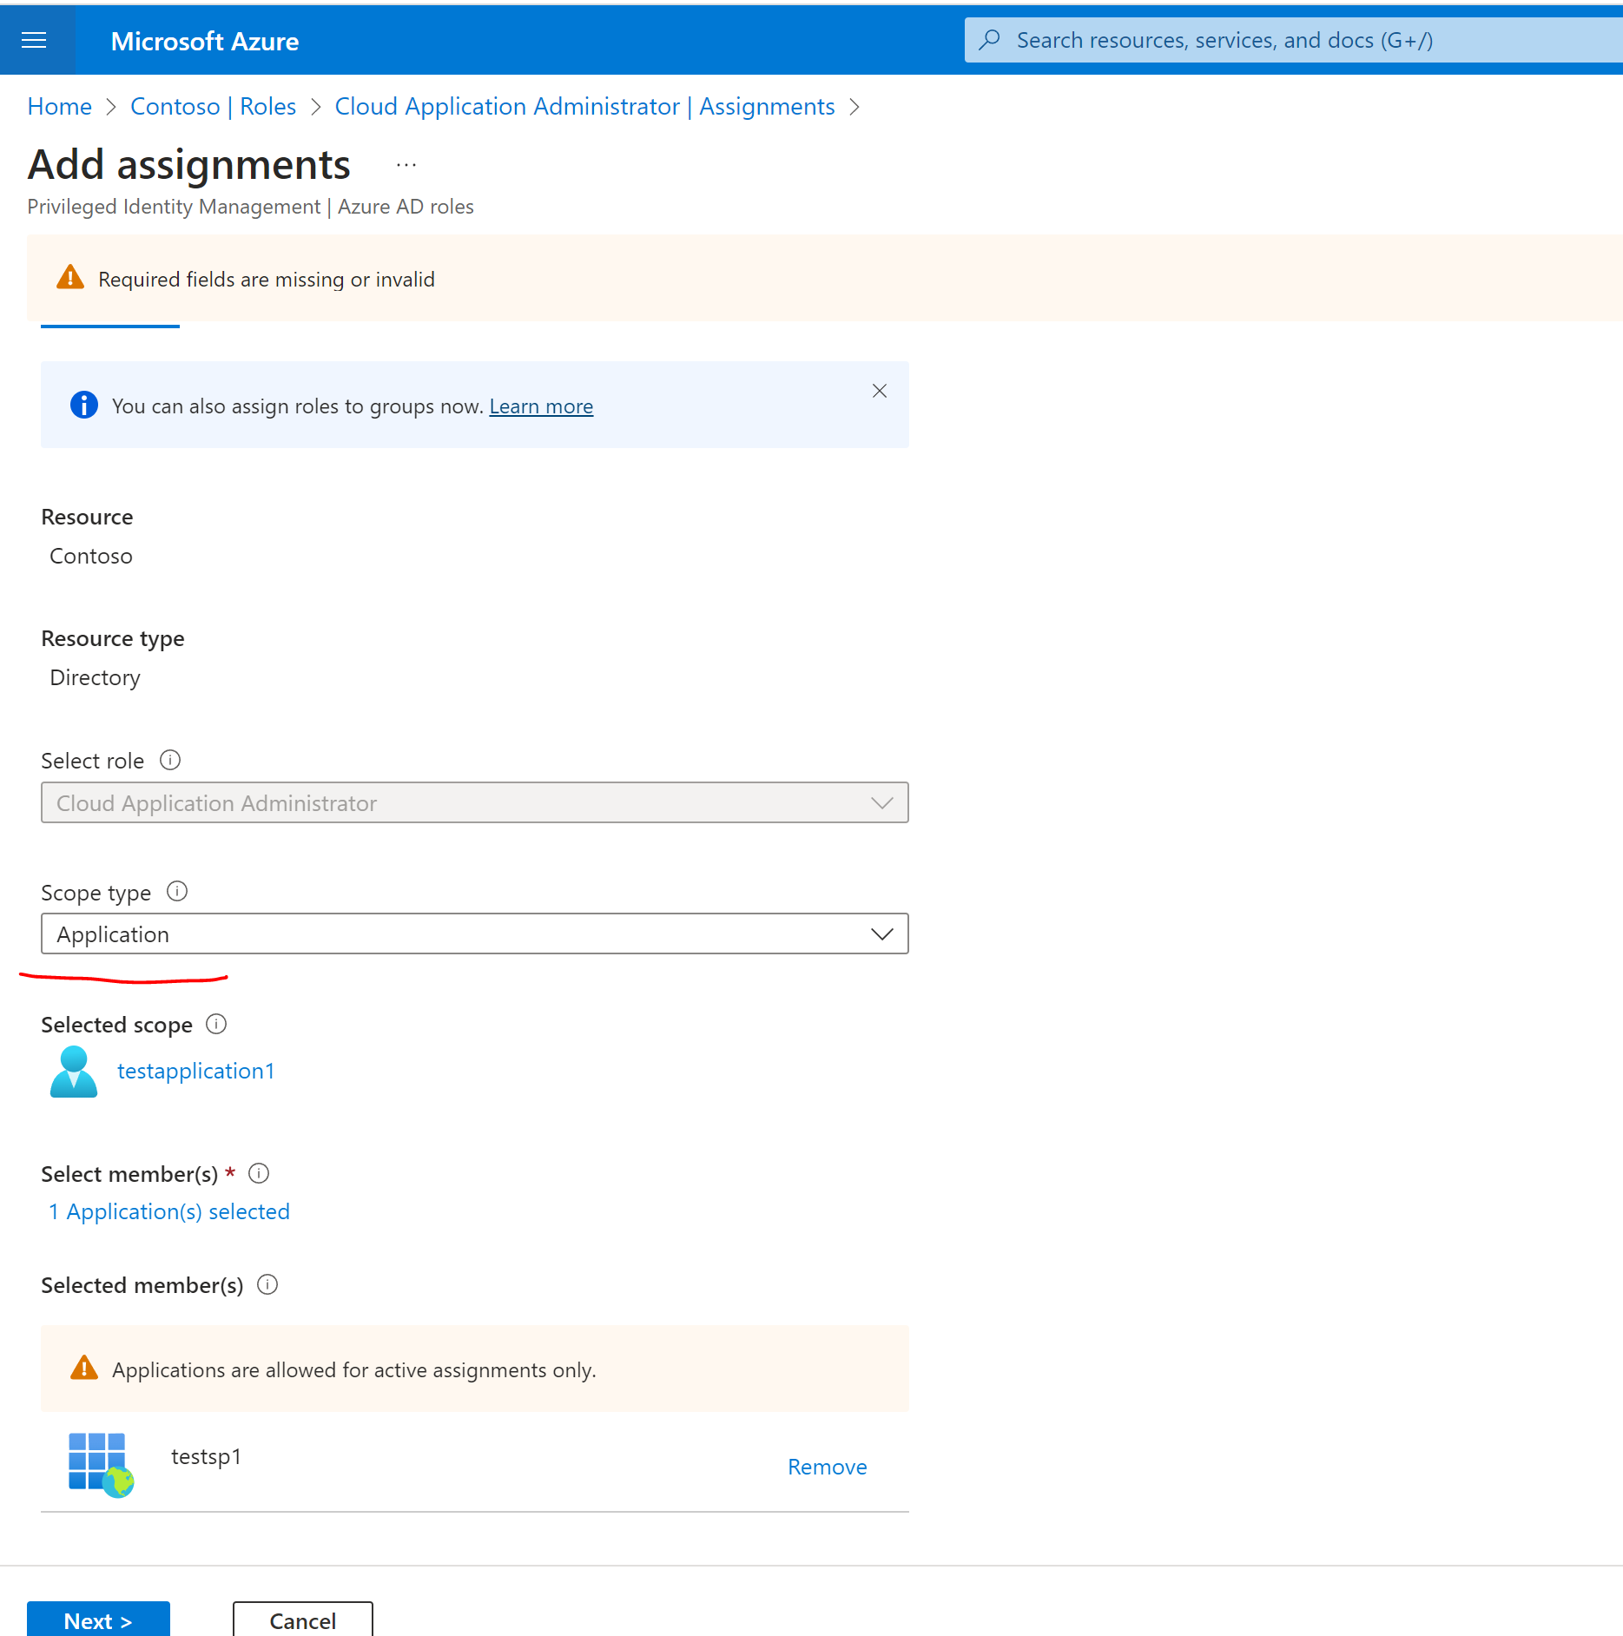Click the info icon beside Scope type
Image resolution: width=1623 pixels, height=1636 pixels.
177,892
